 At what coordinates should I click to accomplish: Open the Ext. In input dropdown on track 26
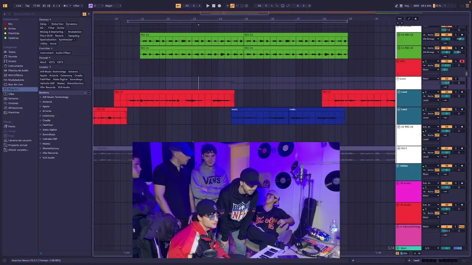431,127
